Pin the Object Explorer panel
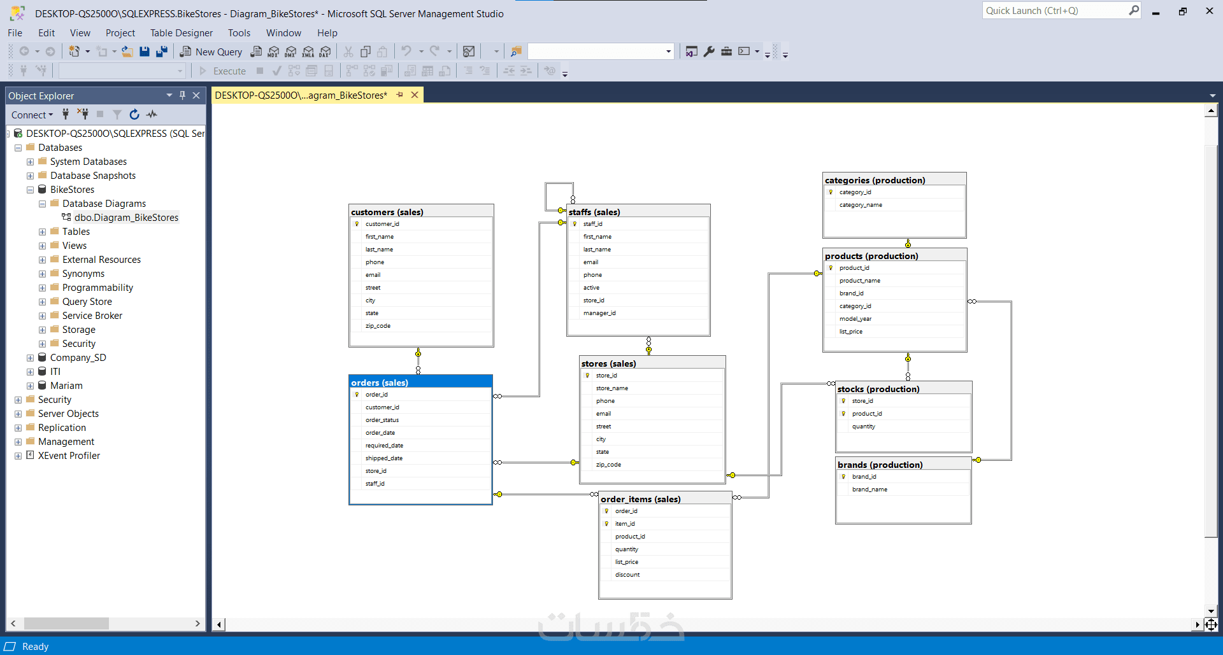This screenshot has height=655, width=1223. 182,95
